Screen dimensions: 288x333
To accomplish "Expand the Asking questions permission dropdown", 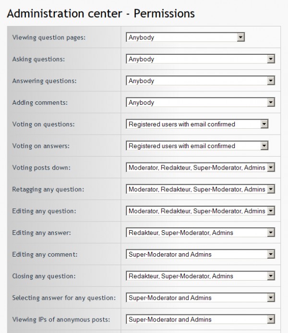I will (200, 59).
